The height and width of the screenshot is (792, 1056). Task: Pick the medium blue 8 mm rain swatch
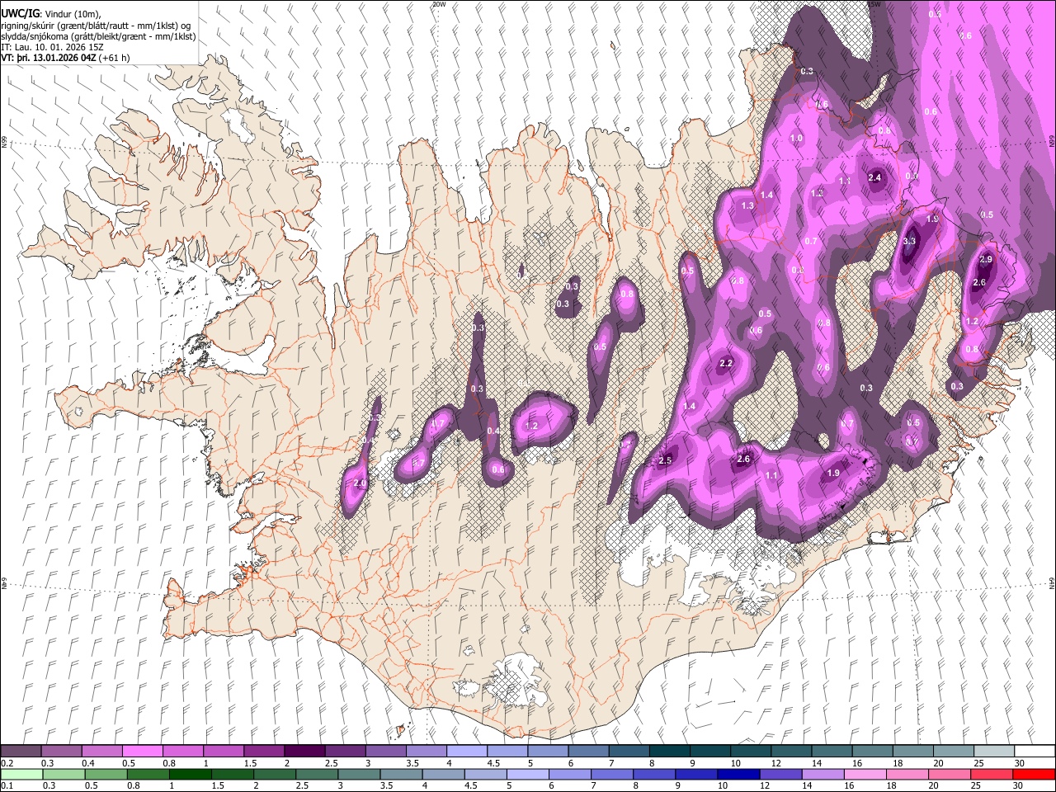coord(653,774)
